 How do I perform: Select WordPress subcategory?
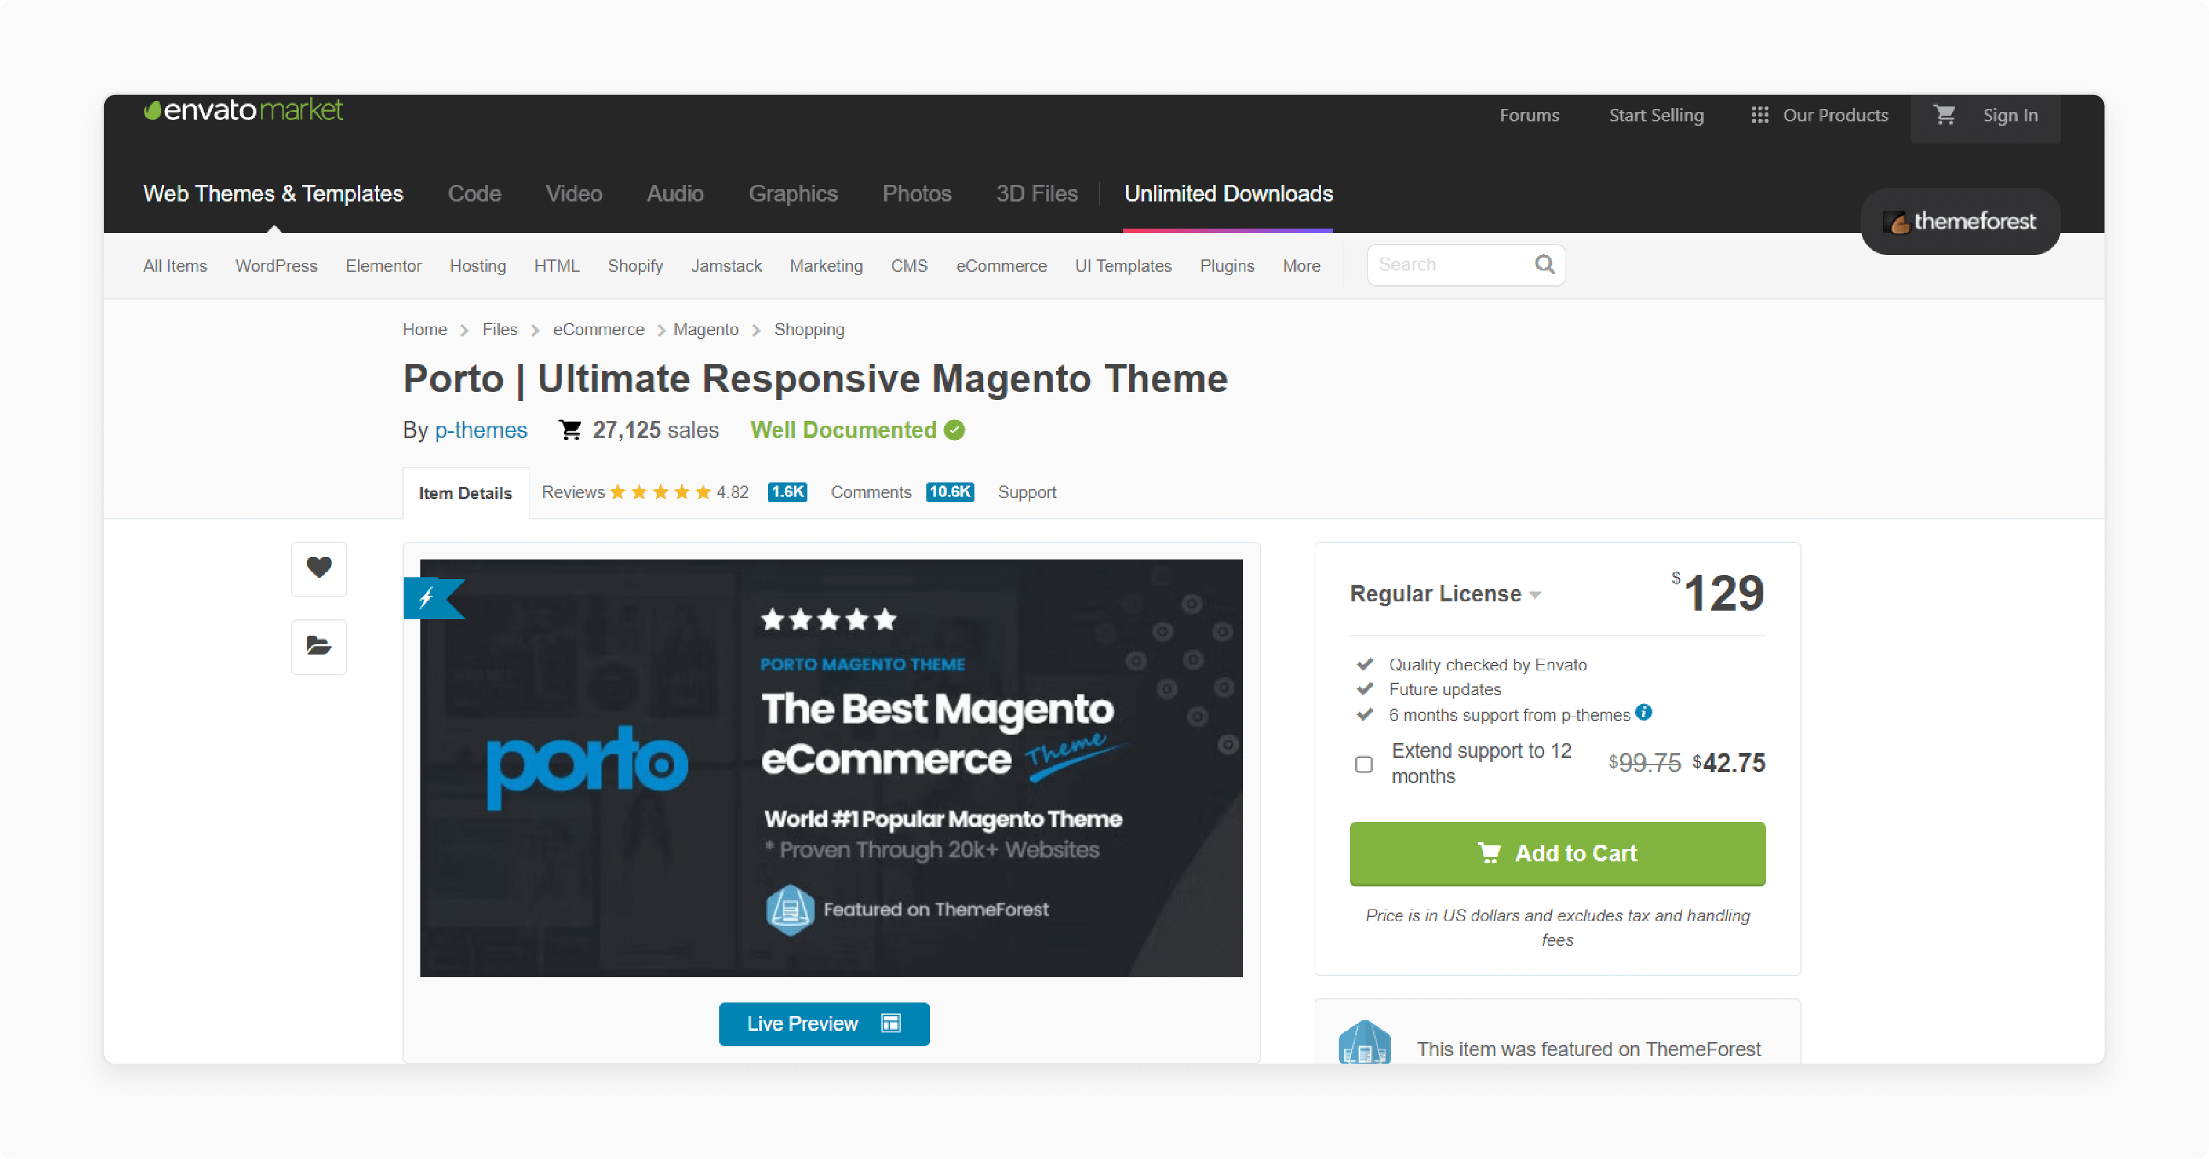(276, 266)
